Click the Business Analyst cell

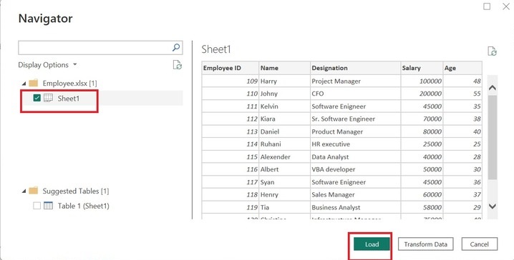point(355,207)
